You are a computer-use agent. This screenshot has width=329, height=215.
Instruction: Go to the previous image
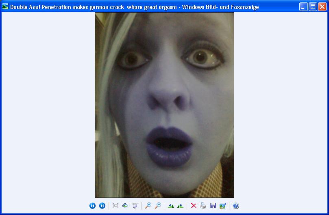point(93,206)
